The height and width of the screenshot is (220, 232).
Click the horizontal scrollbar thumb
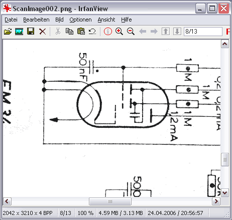[110, 201]
